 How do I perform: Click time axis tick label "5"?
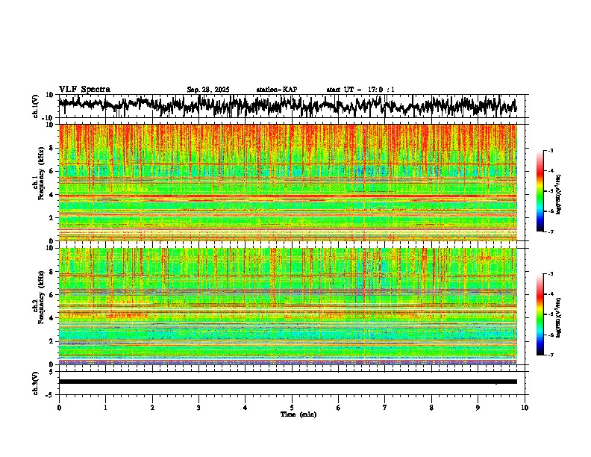(292, 408)
